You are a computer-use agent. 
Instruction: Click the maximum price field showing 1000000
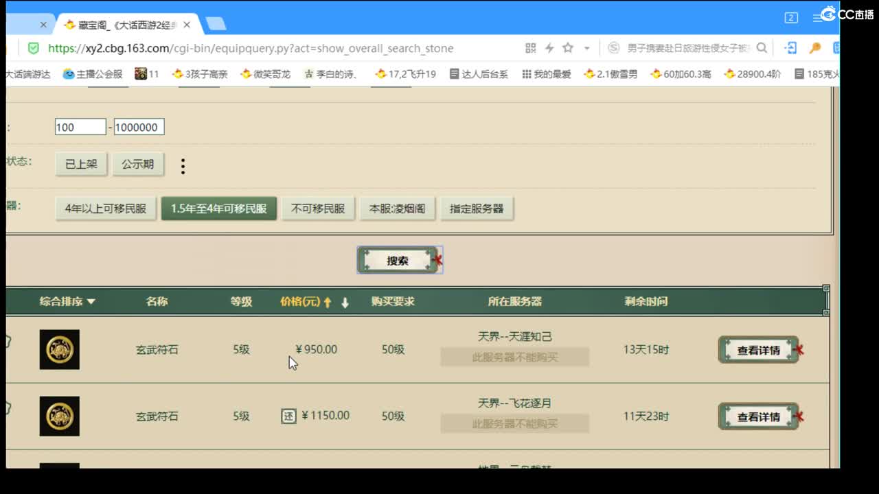pos(139,127)
